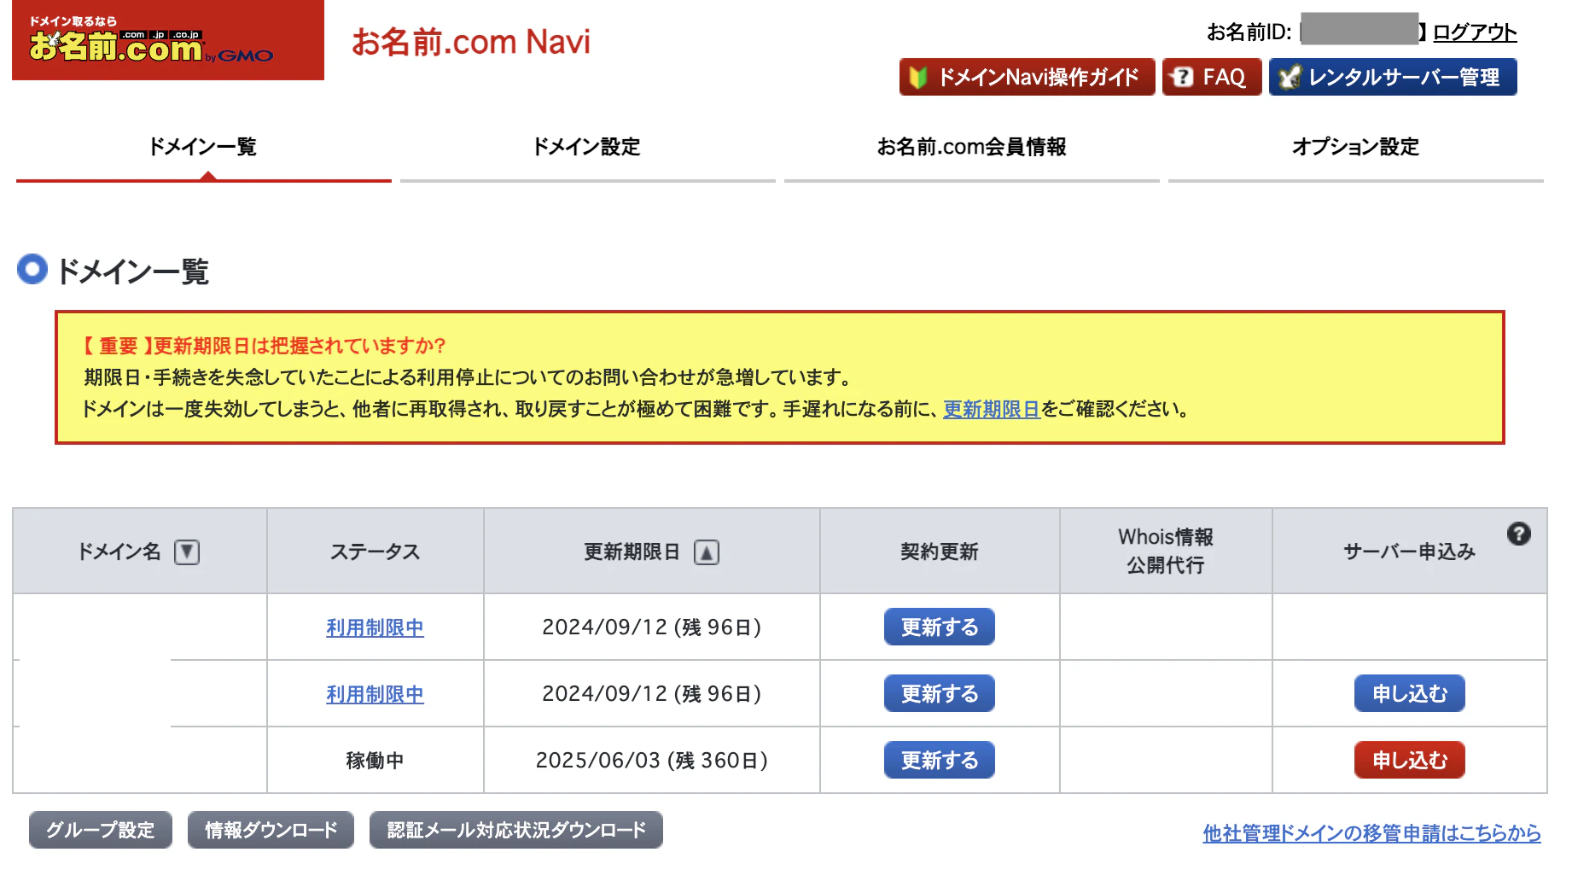1572x893 pixels.
Task: Sort by 更新期限日 ascending arrow icon
Action: tap(707, 552)
